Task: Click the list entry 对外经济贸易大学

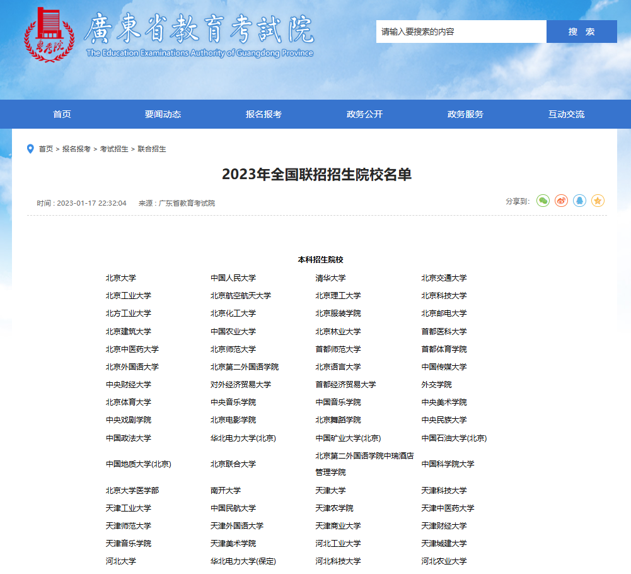Action: [241, 385]
